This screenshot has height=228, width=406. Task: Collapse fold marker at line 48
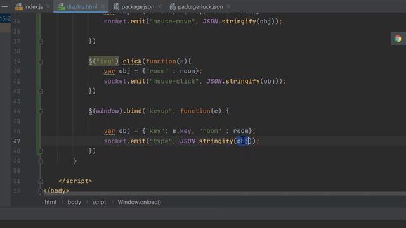(x=41, y=151)
